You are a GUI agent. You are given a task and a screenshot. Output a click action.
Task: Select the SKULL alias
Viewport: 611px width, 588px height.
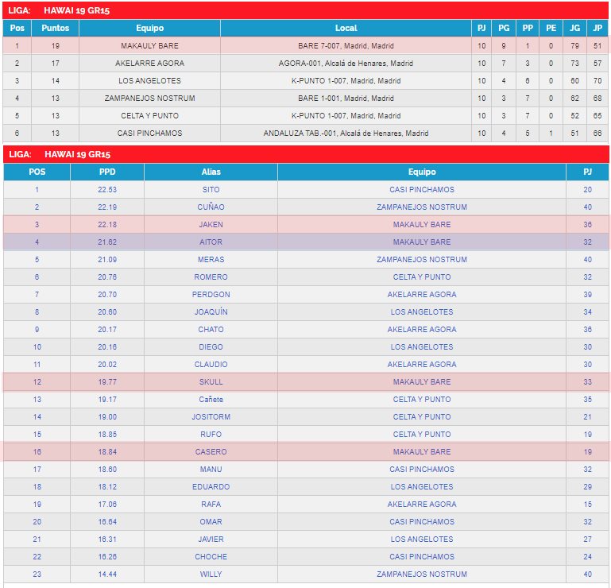211,382
